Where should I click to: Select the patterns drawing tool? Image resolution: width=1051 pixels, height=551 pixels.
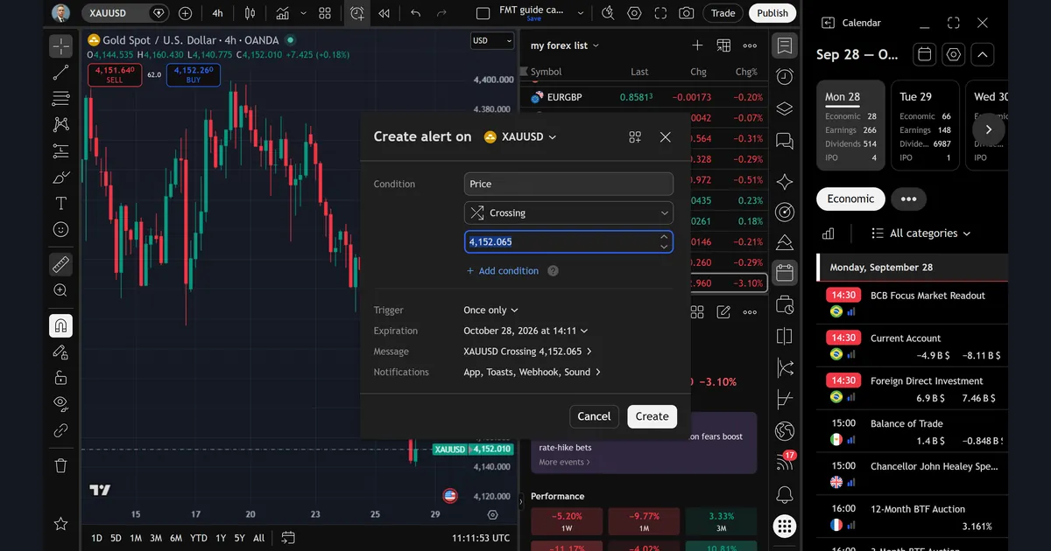(60, 124)
